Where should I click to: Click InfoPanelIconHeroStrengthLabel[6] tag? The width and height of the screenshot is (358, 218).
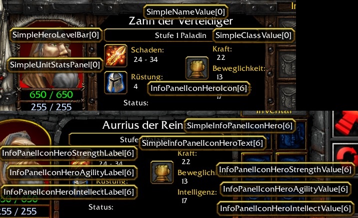click(68, 153)
